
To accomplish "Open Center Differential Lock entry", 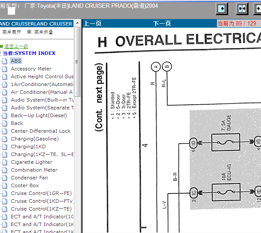I will pyautogui.click(x=41, y=131).
